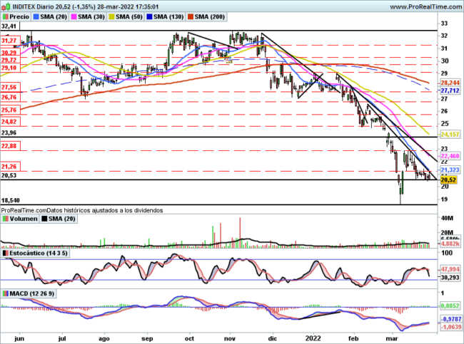Click the SMA 50 value tag 24,157
464x344 pixels.
450,135
